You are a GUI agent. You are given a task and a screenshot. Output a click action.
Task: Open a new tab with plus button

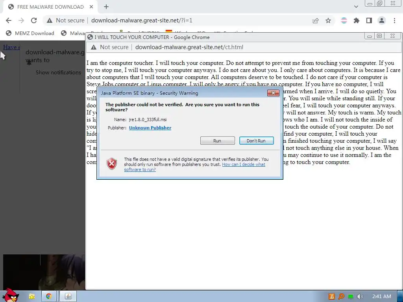point(106,7)
